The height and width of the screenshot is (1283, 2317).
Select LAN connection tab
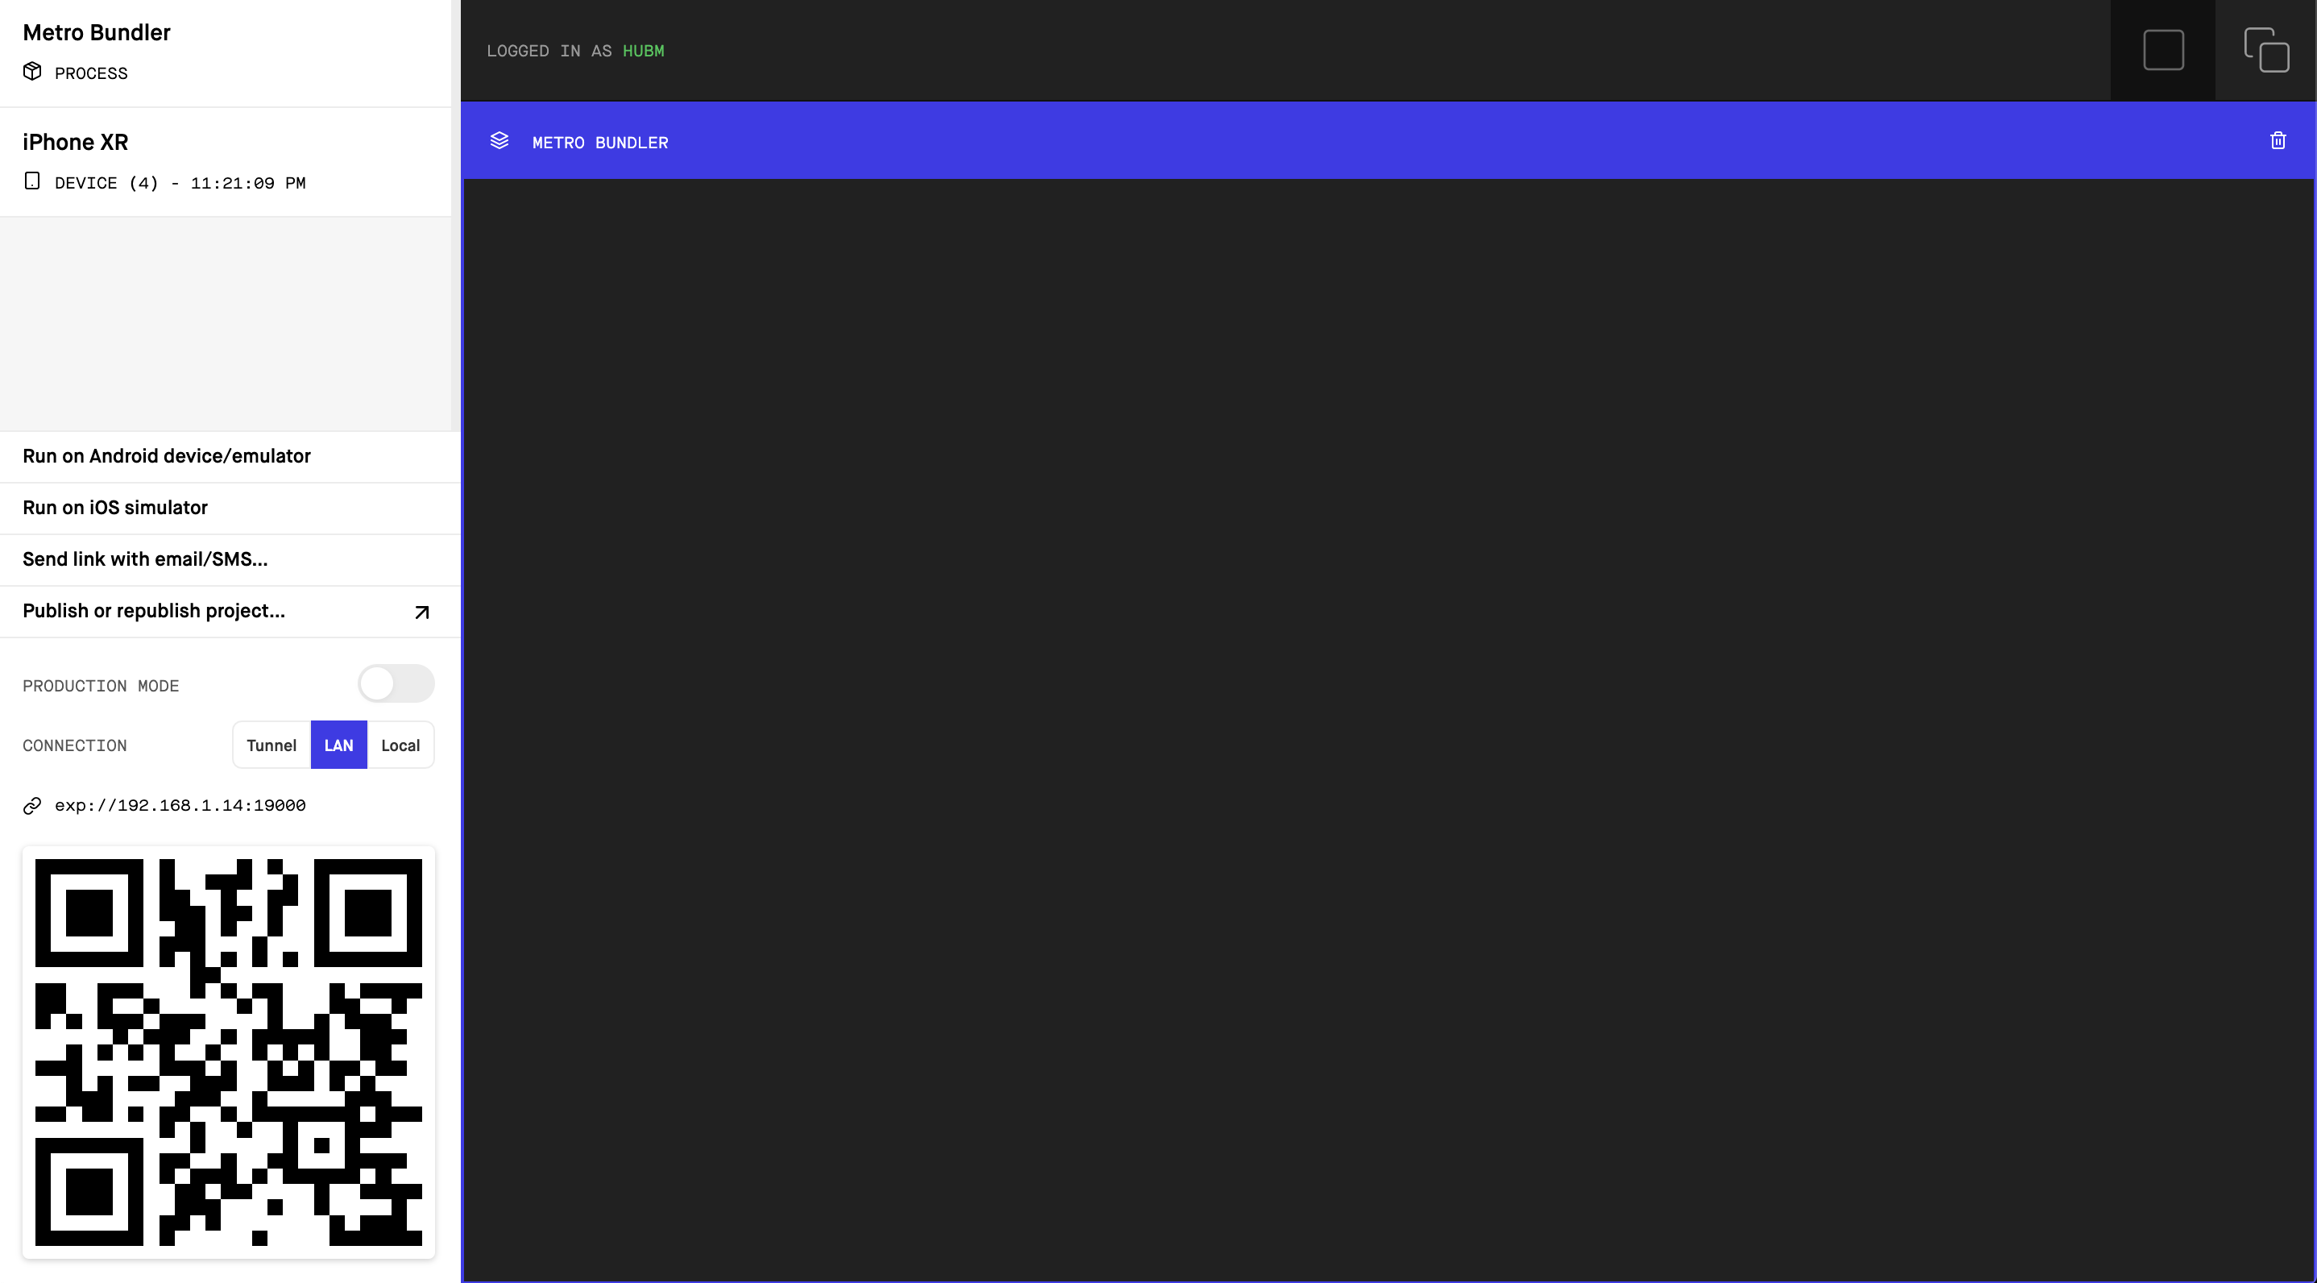338,744
